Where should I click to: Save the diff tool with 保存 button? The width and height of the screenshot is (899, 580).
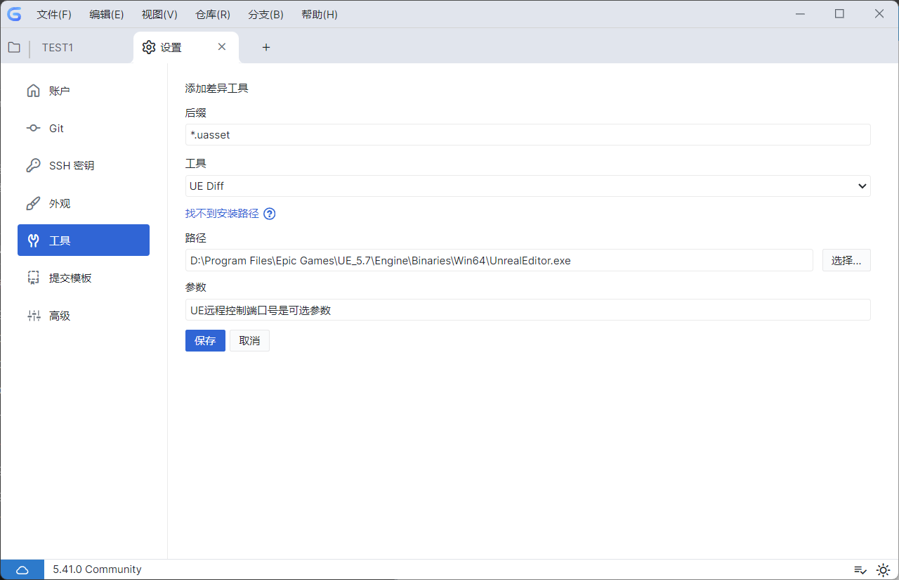tap(205, 340)
